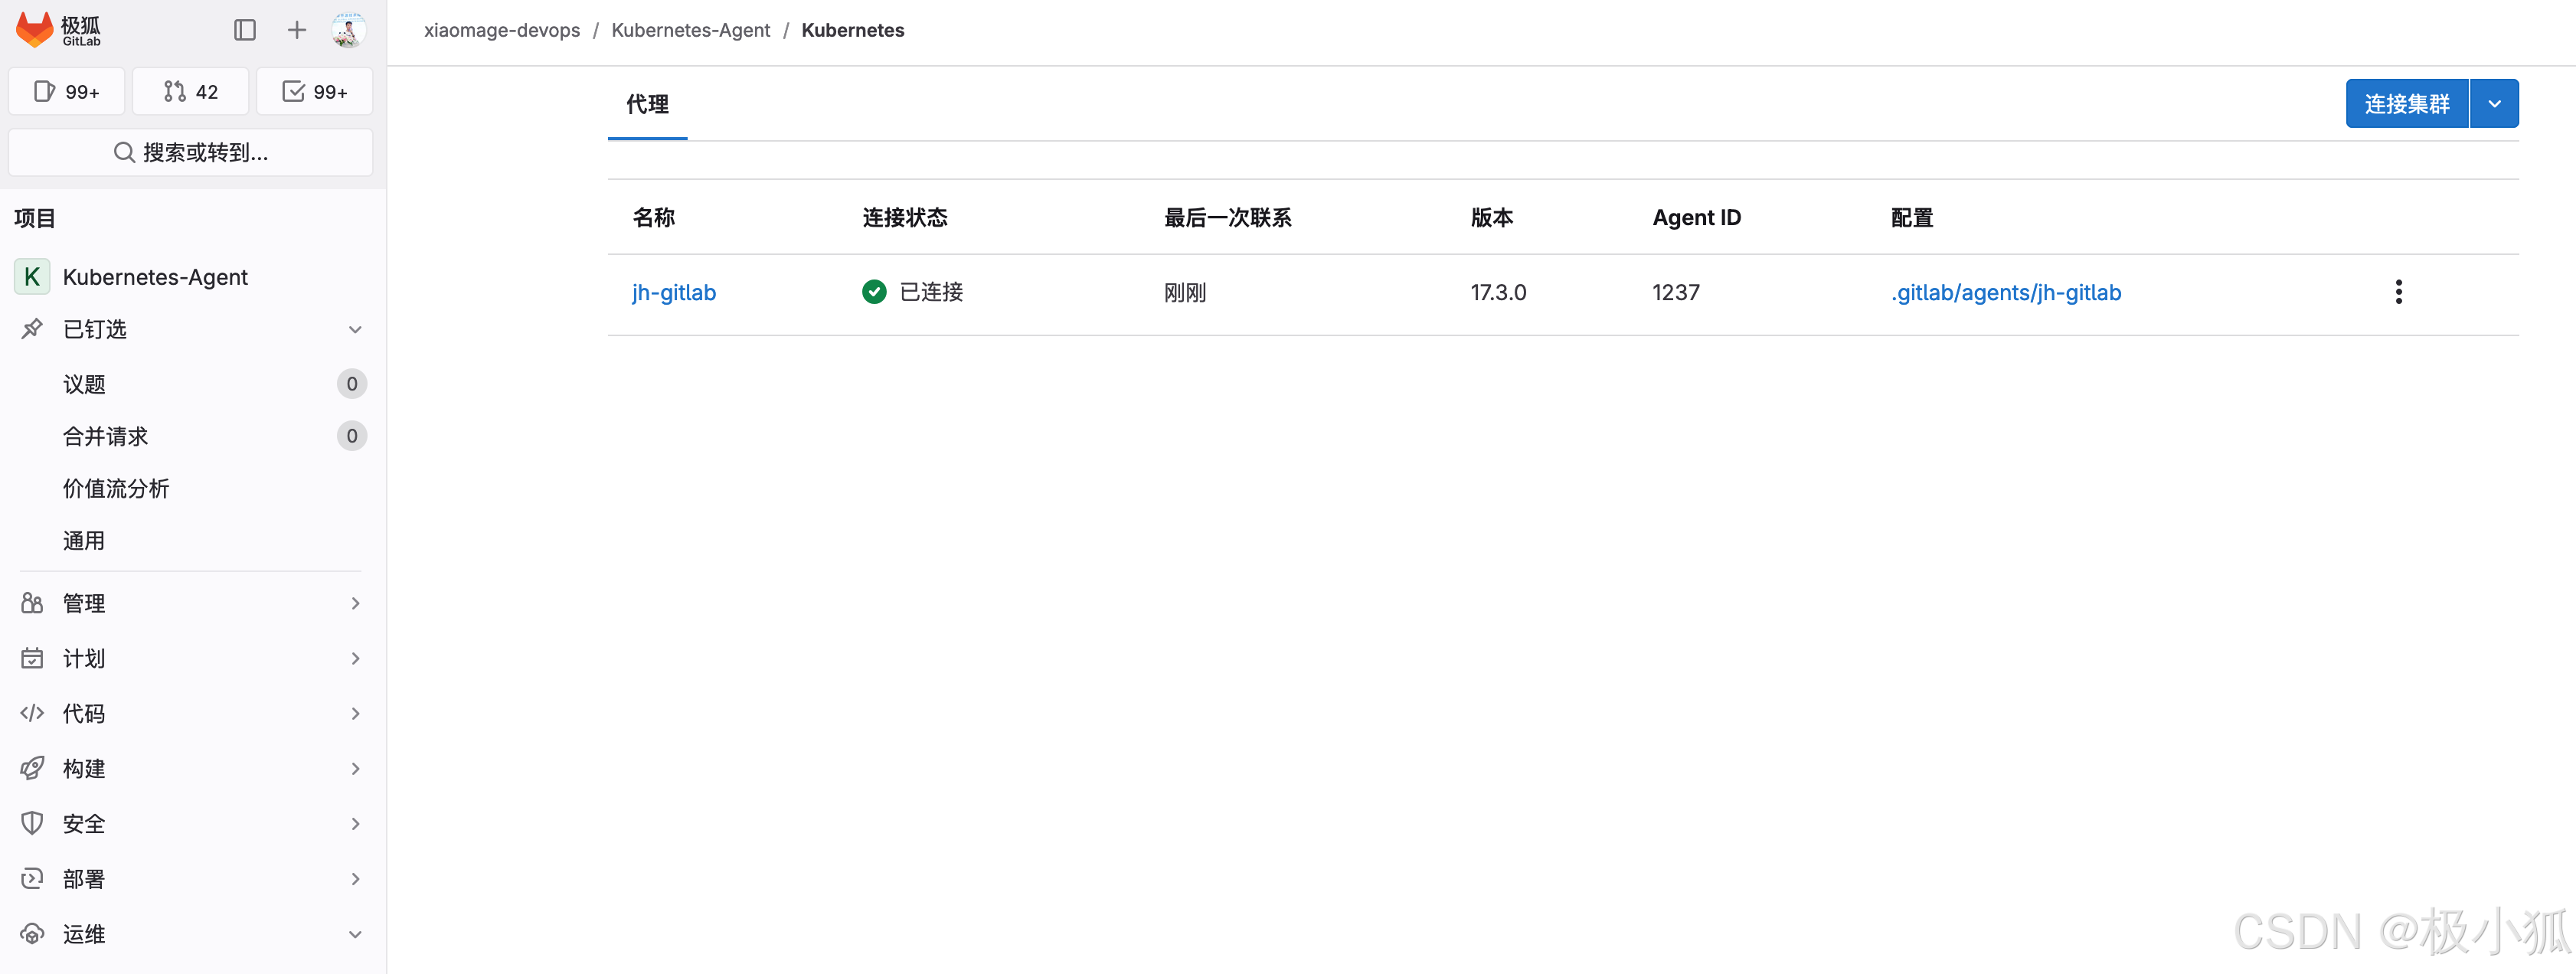Open merge requests counter 42

191,92
